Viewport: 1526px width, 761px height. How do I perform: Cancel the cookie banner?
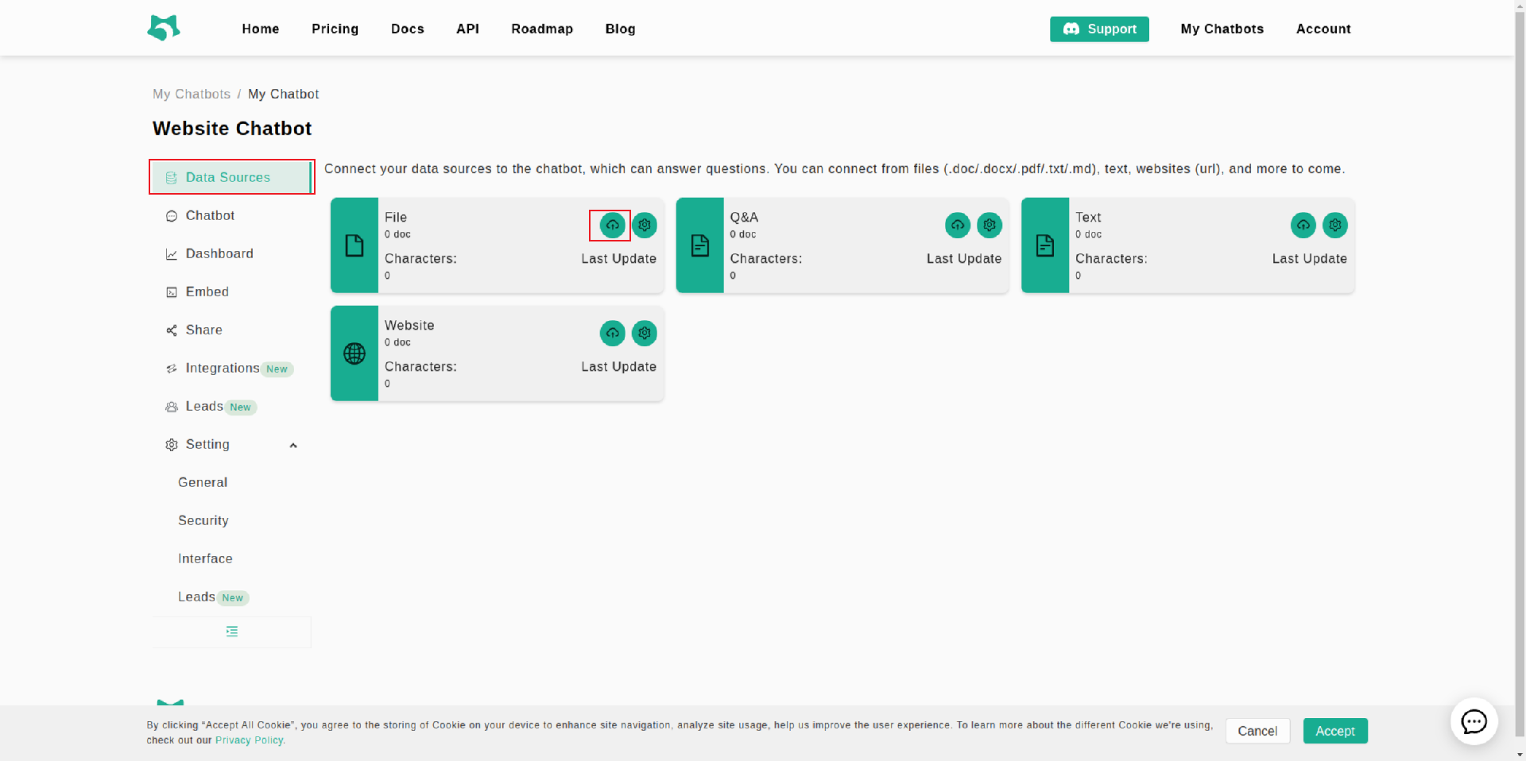1257,731
